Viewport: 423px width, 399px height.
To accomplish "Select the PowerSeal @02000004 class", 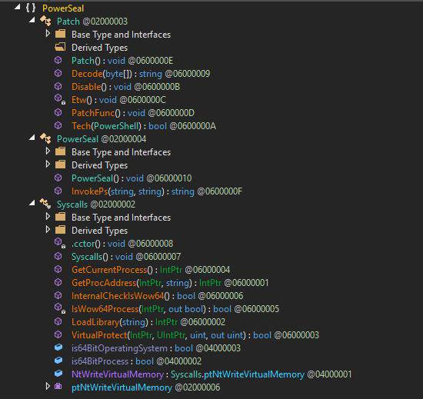I will pos(102,139).
